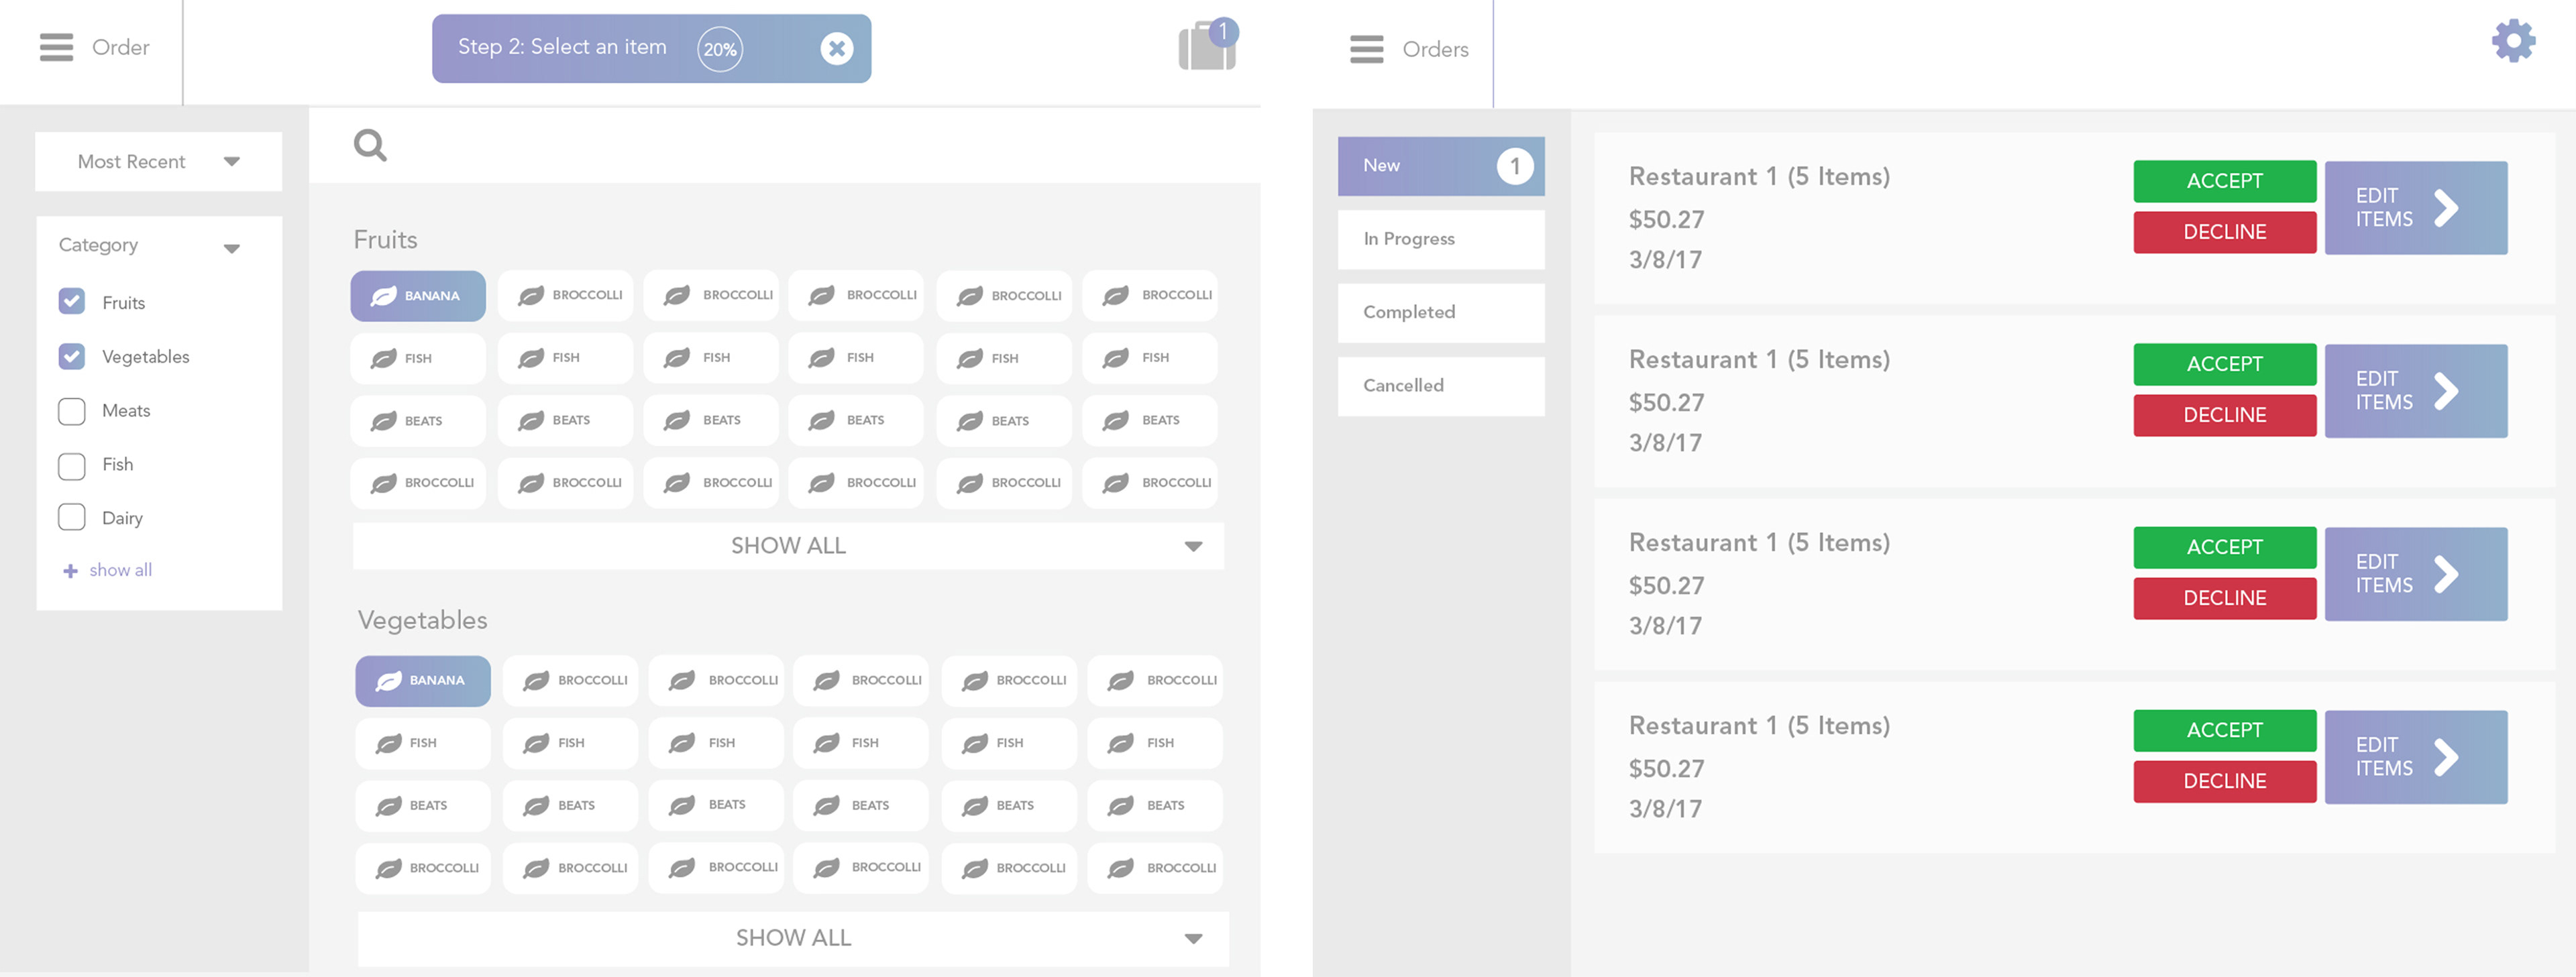This screenshot has height=977, width=2576.
Task: Open the Most Recent sort dropdown
Action: [158, 161]
